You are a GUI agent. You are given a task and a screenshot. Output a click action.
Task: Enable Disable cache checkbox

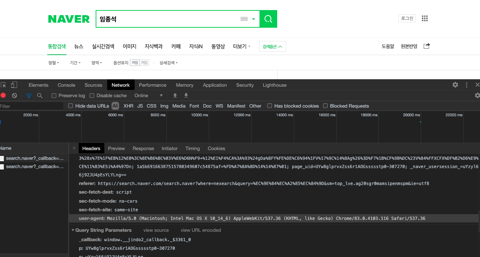tap(92, 95)
